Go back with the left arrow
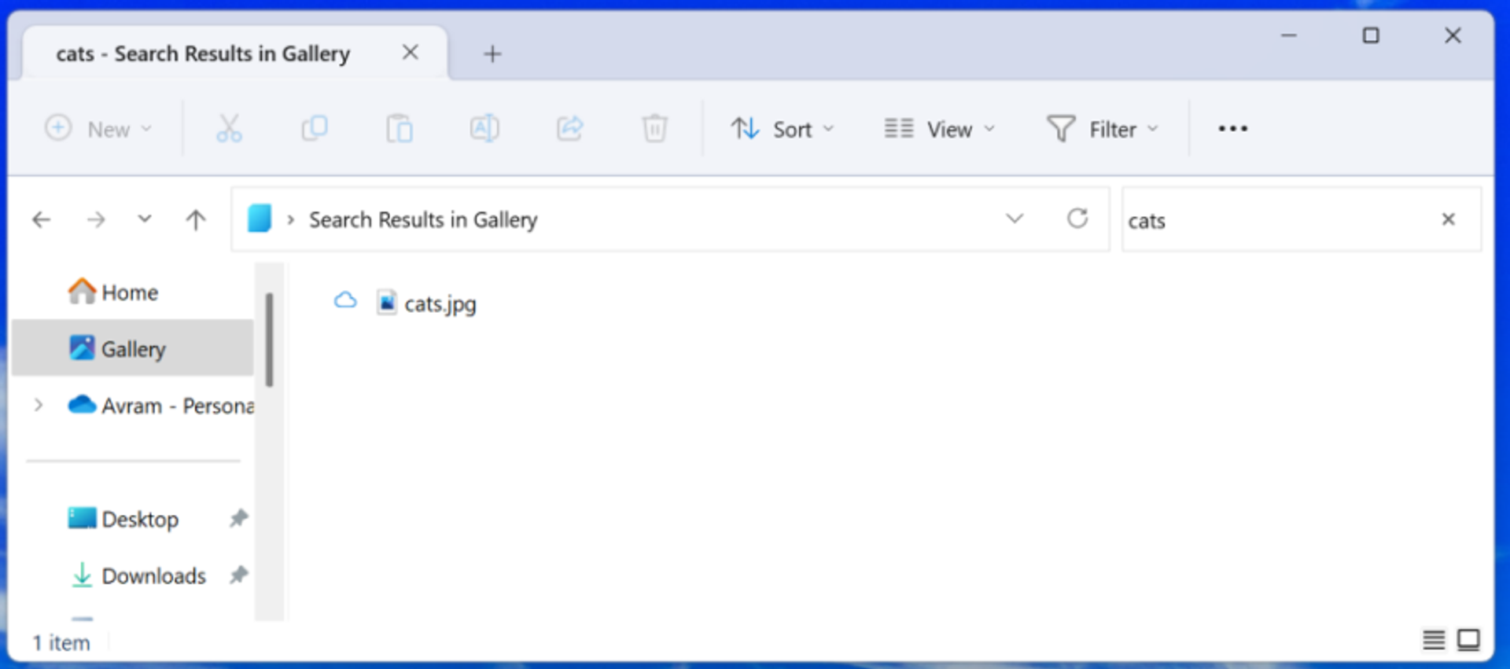Image resolution: width=1510 pixels, height=669 pixels. point(42,219)
